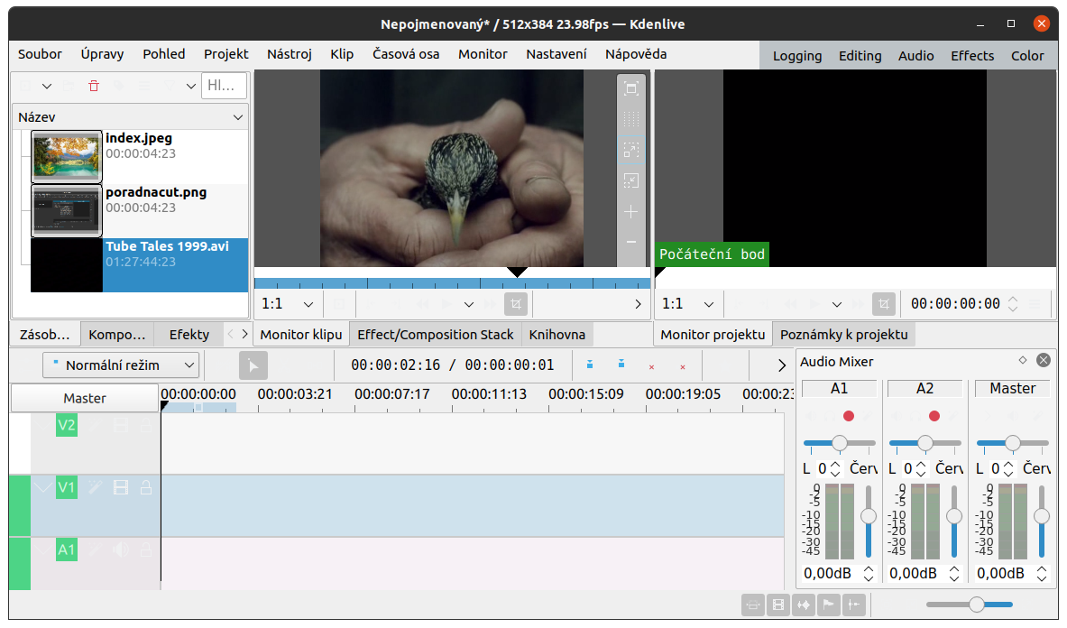Open the project monitor 1:1 zoom dropdown

coord(688,304)
